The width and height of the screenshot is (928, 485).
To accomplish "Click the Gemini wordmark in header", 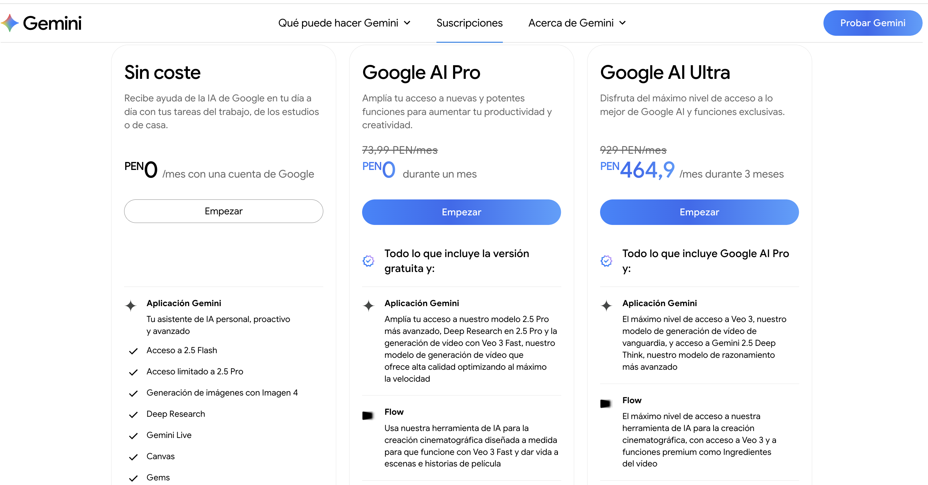I will coord(52,23).
